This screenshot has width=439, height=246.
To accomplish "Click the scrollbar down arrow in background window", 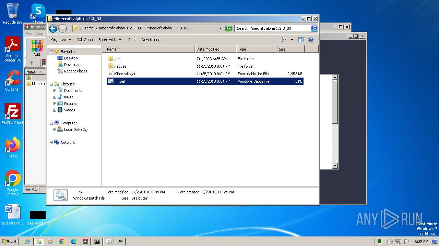I will point(335,166).
